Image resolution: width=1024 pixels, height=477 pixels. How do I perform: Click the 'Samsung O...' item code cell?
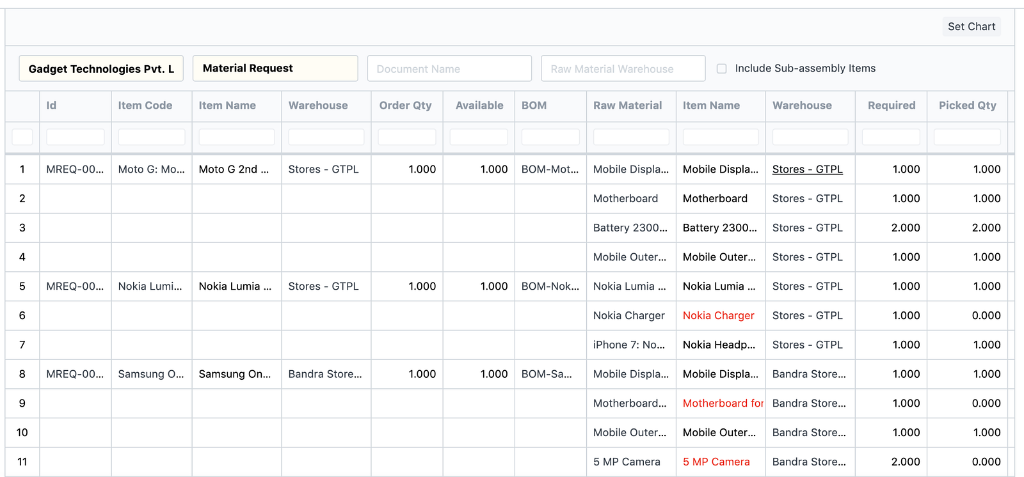pyautogui.click(x=151, y=374)
